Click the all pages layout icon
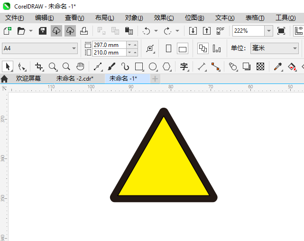This screenshot has height=241, width=304. pyautogui.click(x=203, y=48)
